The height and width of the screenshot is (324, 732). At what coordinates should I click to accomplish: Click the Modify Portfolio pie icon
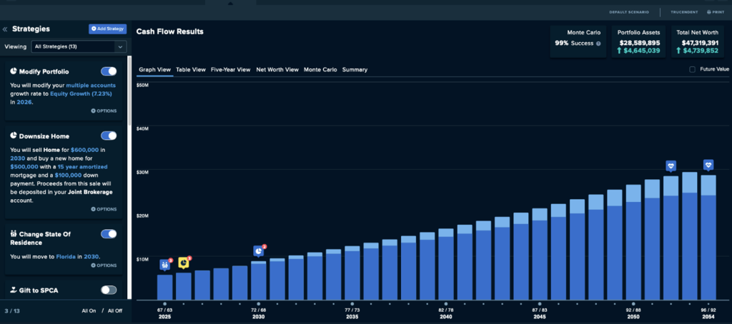coord(14,71)
